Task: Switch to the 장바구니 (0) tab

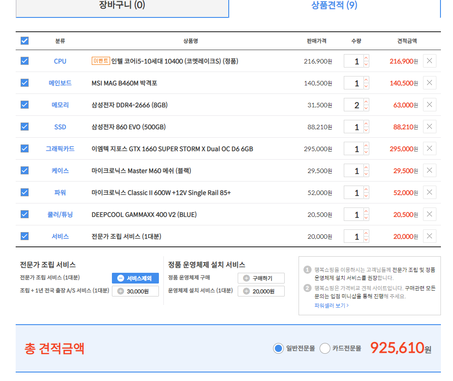Action: coord(122,6)
